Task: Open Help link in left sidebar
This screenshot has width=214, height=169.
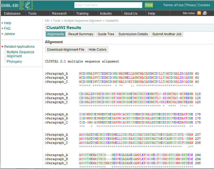Action: coord(8,23)
